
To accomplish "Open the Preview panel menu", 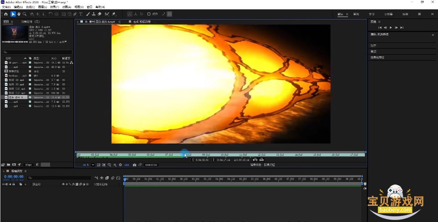I will [379, 21].
